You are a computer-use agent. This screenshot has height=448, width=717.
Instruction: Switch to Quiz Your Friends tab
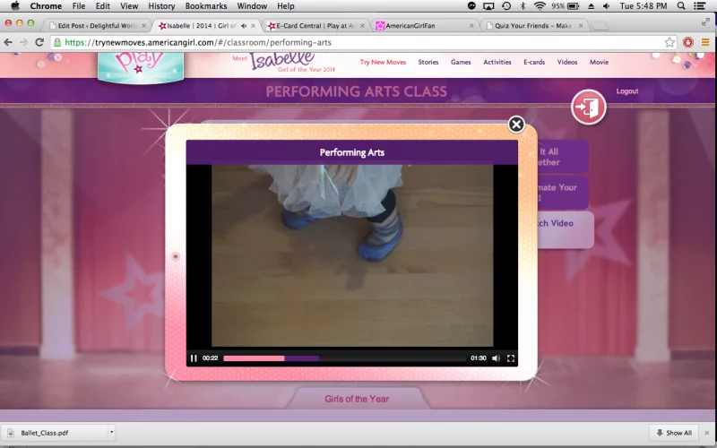pyautogui.click(x=532, y=26)
